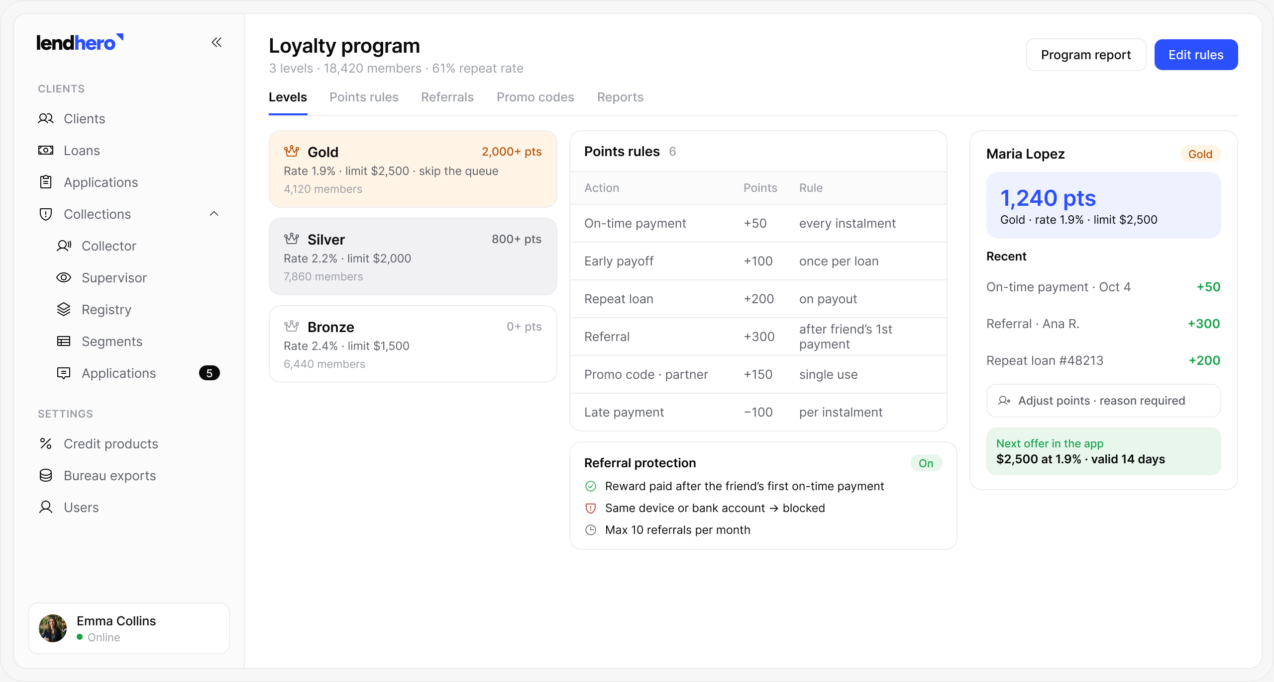
Task: Select the Gold level card
Action: pyautogui.click(x=413, y=169)
